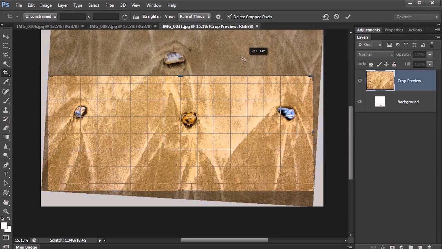Toggle the pixel layers filter

pyautogui.click(x=390, y=45)
